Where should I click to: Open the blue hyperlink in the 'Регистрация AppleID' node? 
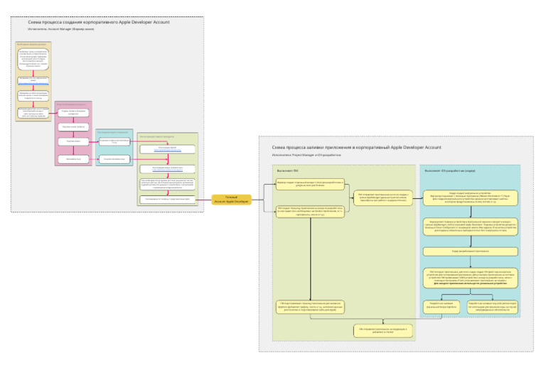pyautogui.click(x=168, y=151)
